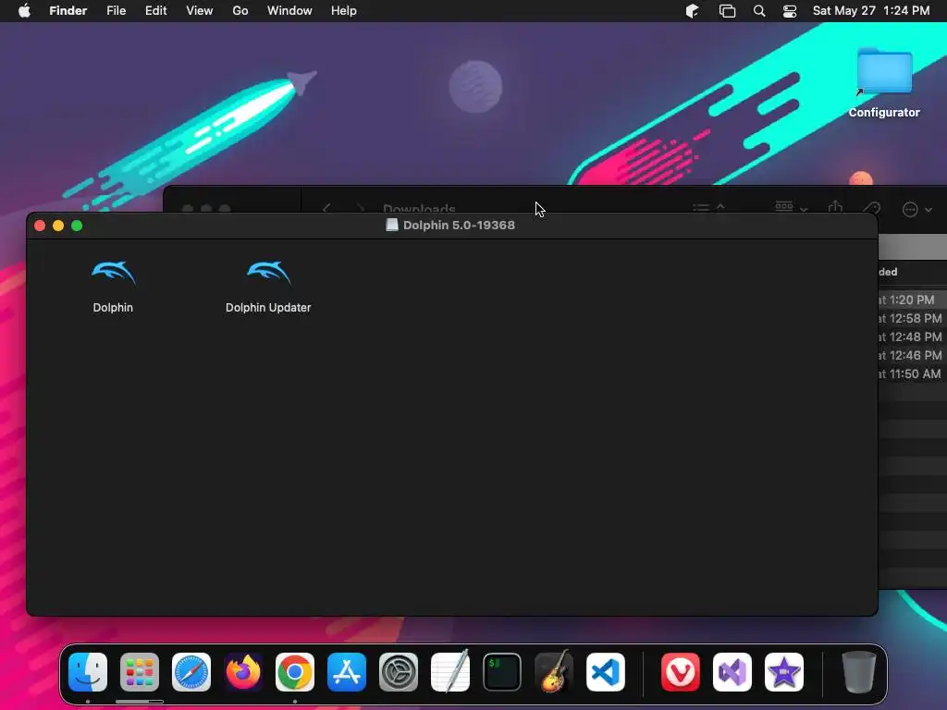The width and height of the screenshot is (947, 710).
Task: Open the Dolphin application icon
Action: click(113, 273)
